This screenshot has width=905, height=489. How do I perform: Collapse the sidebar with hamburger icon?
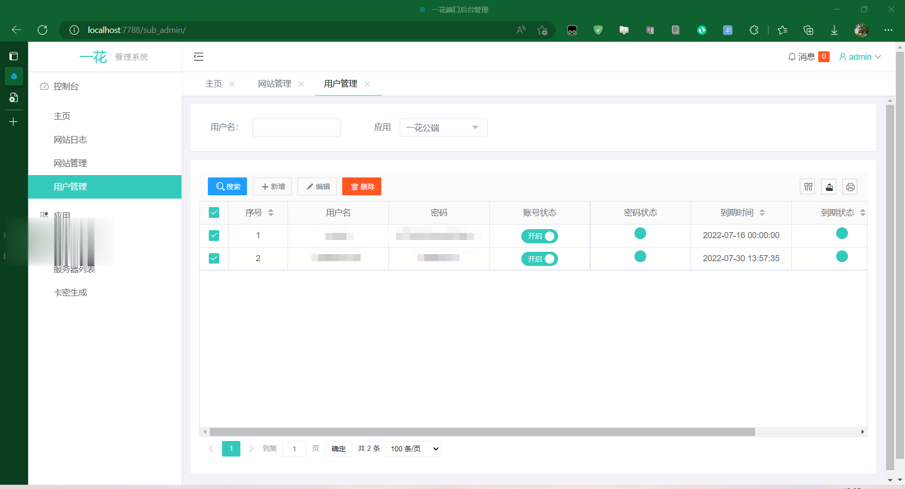point(198,57)
